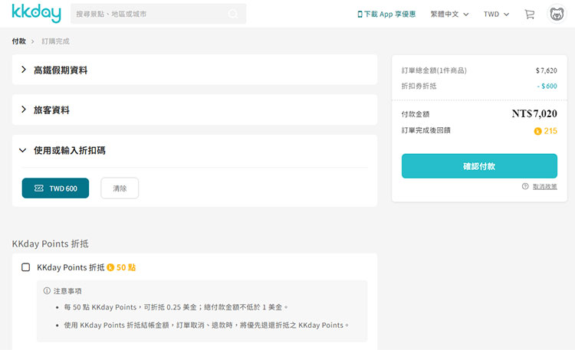Click the 付款 breadcrumb step
575x350 pixels.
18,41
